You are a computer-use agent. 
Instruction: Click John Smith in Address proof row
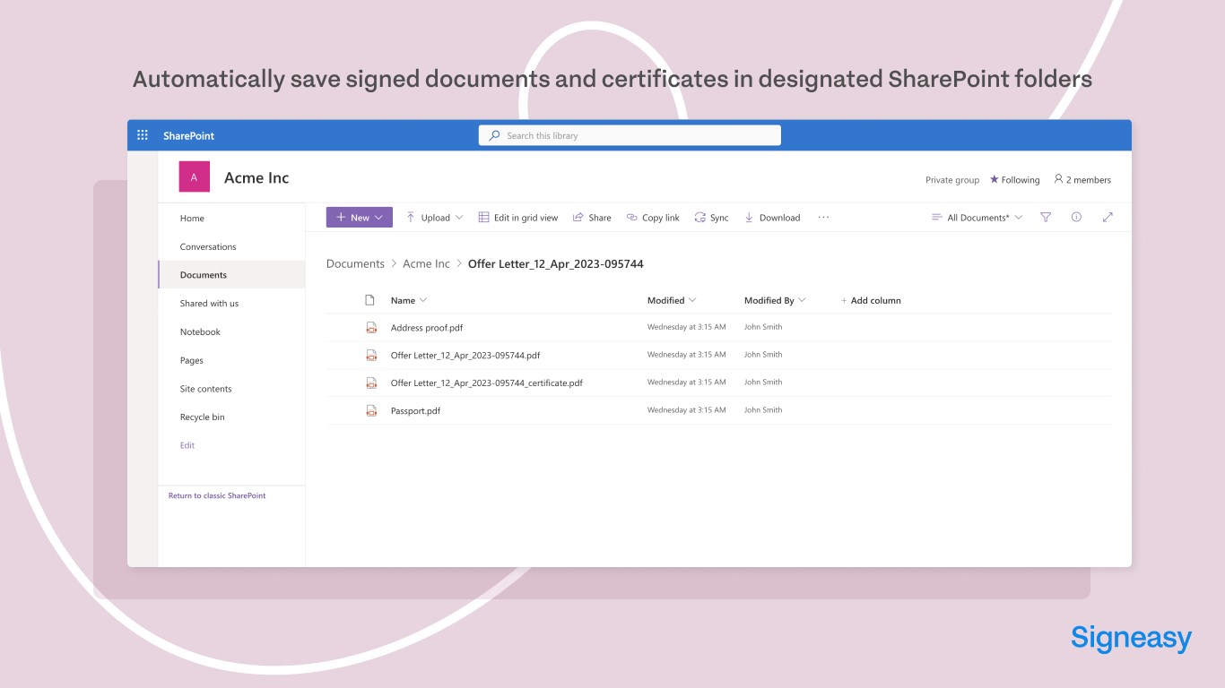[763, 327]
